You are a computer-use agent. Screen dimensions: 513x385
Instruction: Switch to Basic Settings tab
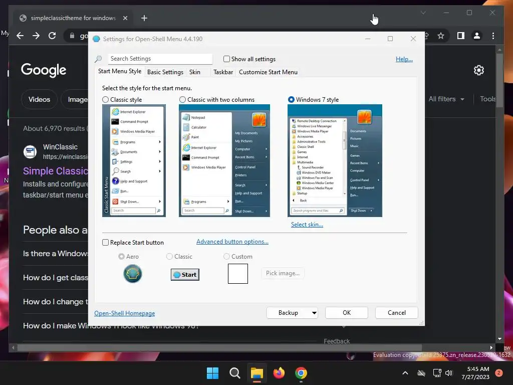pyautogui.click(x=165, y=72)
